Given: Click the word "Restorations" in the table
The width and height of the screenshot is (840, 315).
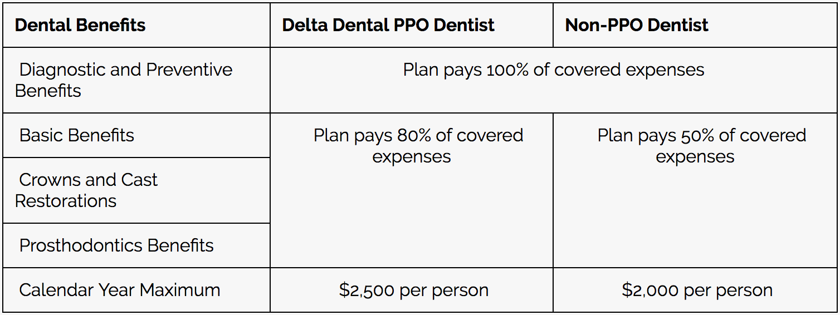Looking at the screenshot, I should coord(66,201).
